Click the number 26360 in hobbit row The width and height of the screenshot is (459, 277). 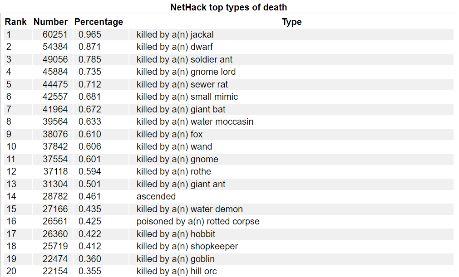coord(55,234)
